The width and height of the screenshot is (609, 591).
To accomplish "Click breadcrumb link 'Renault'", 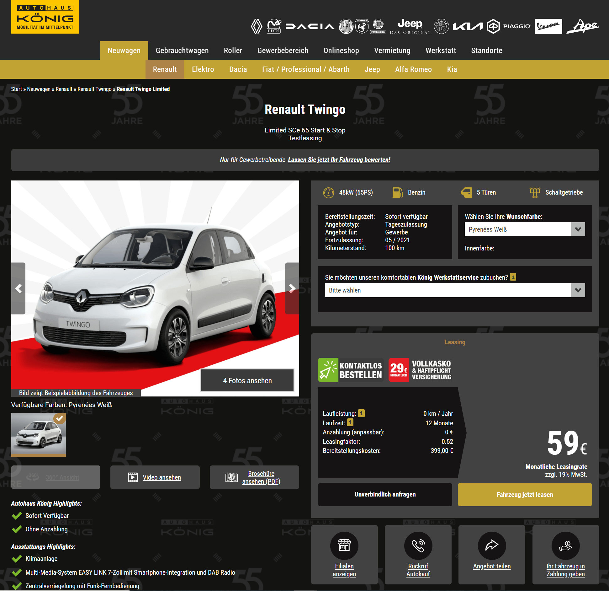I will click(64, 89).
